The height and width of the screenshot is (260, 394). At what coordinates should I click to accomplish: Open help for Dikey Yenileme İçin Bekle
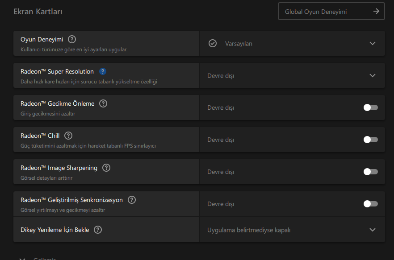pyautogui.click(x=98, y=230)
